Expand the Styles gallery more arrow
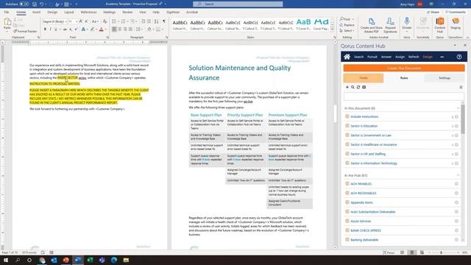This screenshot has width=471, height=265. [332, 29]
